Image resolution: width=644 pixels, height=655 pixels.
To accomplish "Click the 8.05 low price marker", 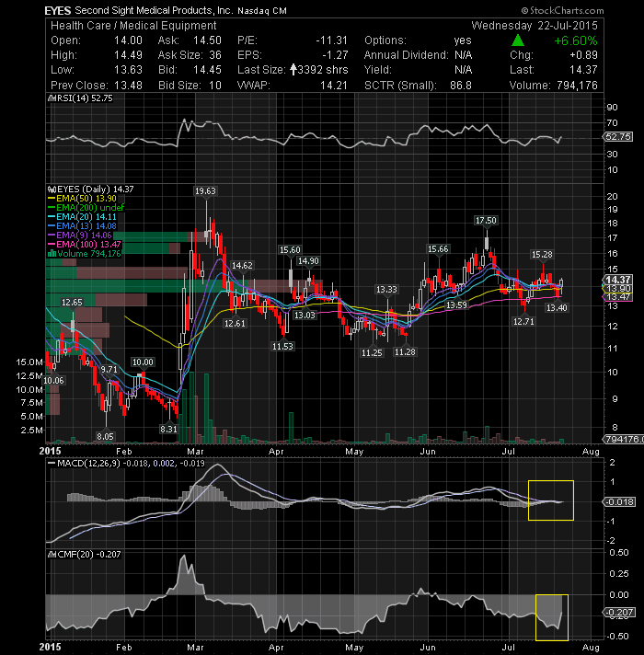I will pyautogui.click(x=105, y=437).
